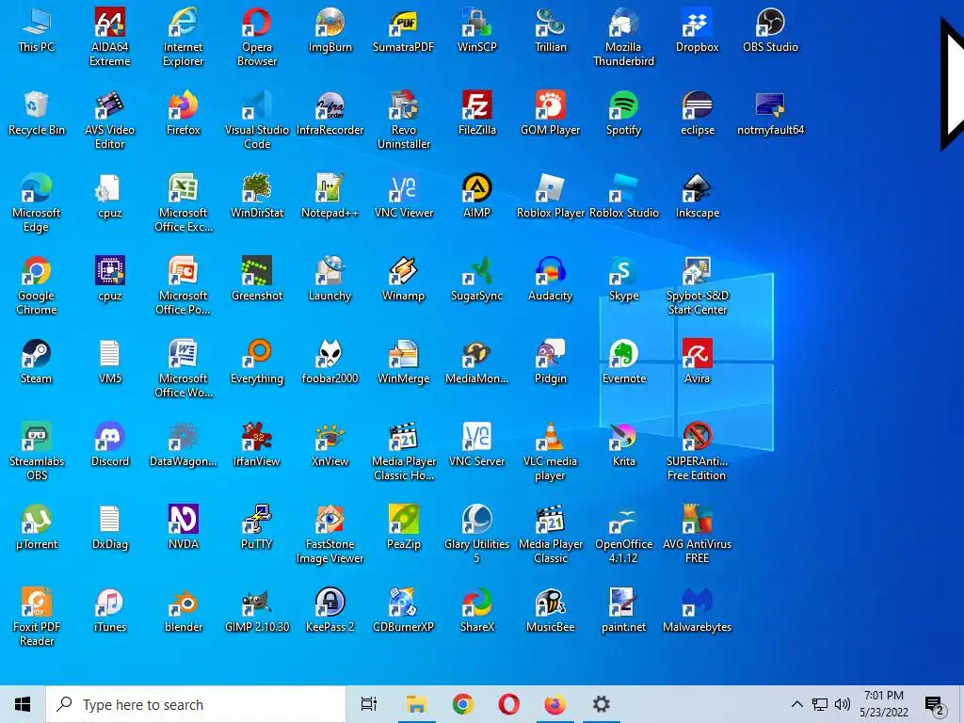Click the Revo Uninstaller shortcut
Screen dimensions: 964x723
coord(403,120)
